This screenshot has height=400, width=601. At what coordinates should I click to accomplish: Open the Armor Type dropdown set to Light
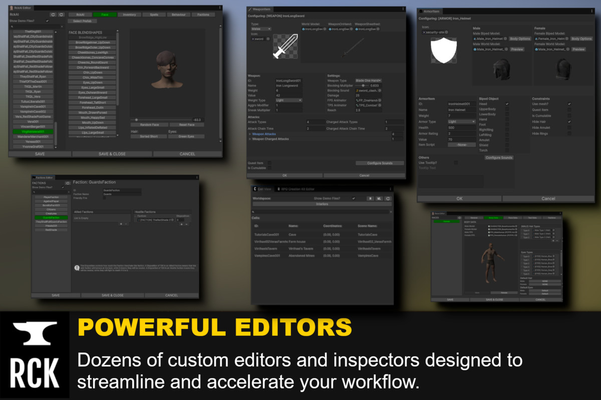click(x=463, y=121)
